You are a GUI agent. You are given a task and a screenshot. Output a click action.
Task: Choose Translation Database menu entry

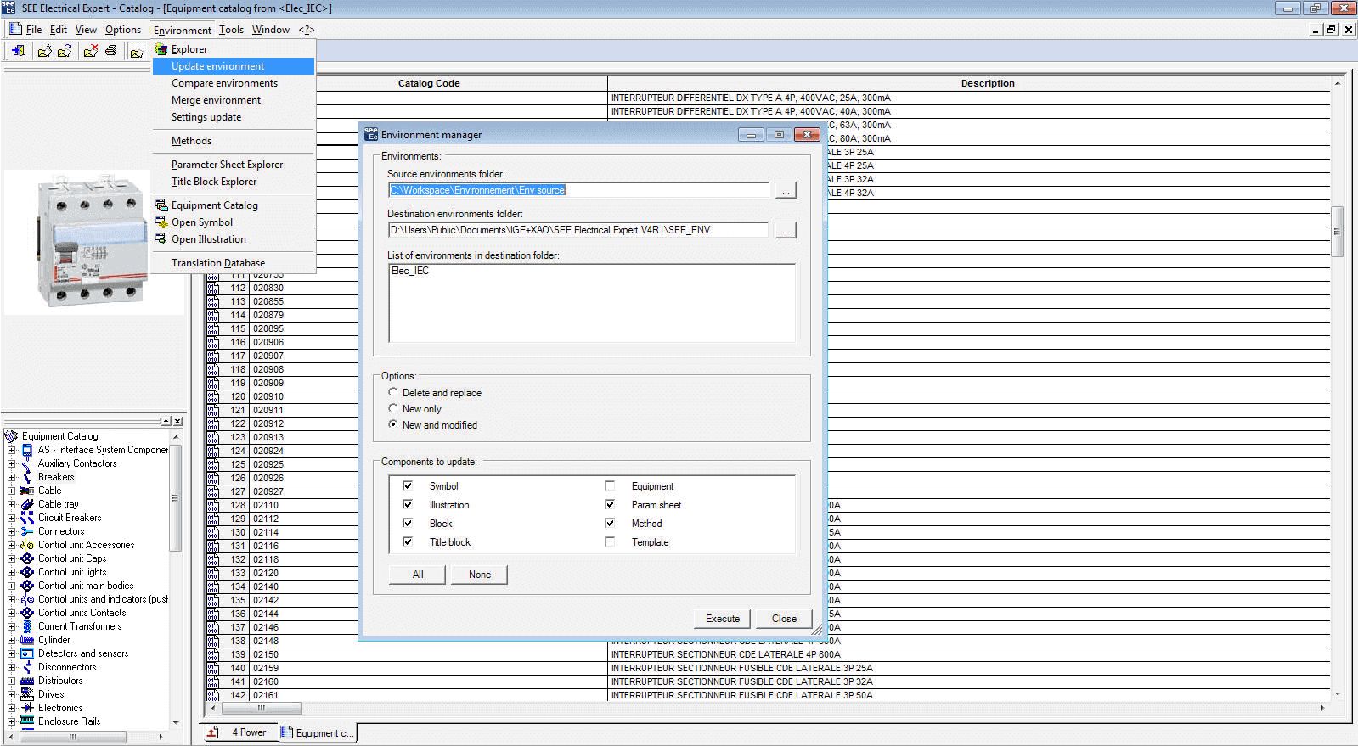pyautogui.click(x=218, y=263)
